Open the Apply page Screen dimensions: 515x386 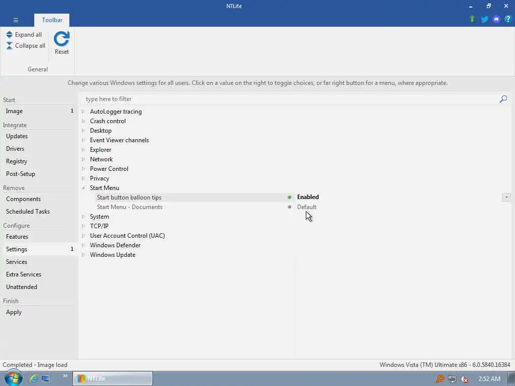[39, 312]
